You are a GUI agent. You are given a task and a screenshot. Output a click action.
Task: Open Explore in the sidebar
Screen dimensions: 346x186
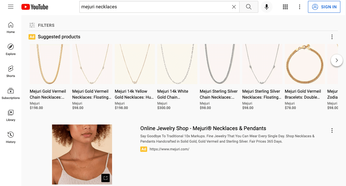point(11,49)
